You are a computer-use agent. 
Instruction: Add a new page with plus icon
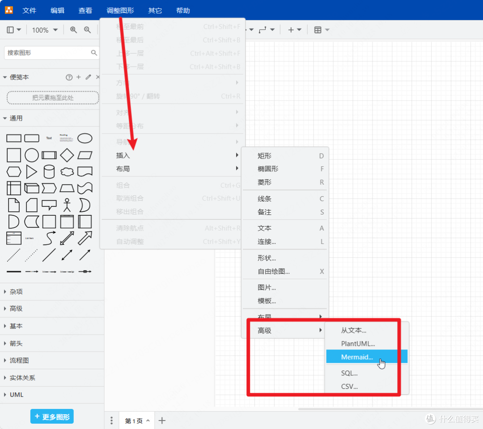coord(162,421)
